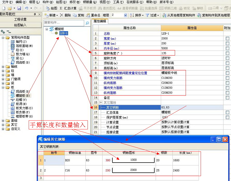This screenshot has height=181, width=231.
Task: Toggle 附加 checkbox for 厚度(mm) row
Action: (x=227, y=43)
